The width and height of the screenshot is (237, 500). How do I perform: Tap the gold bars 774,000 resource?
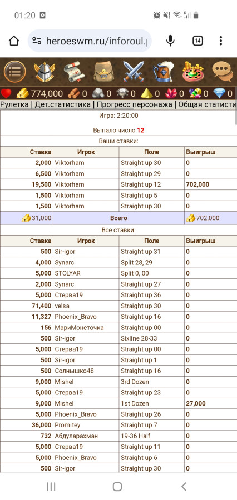coord(39,94)
